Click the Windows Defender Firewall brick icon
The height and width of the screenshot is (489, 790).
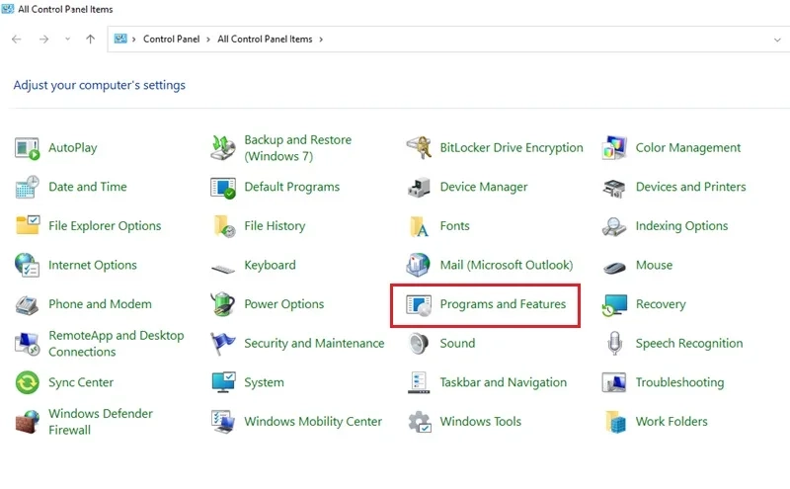point(28,422)
